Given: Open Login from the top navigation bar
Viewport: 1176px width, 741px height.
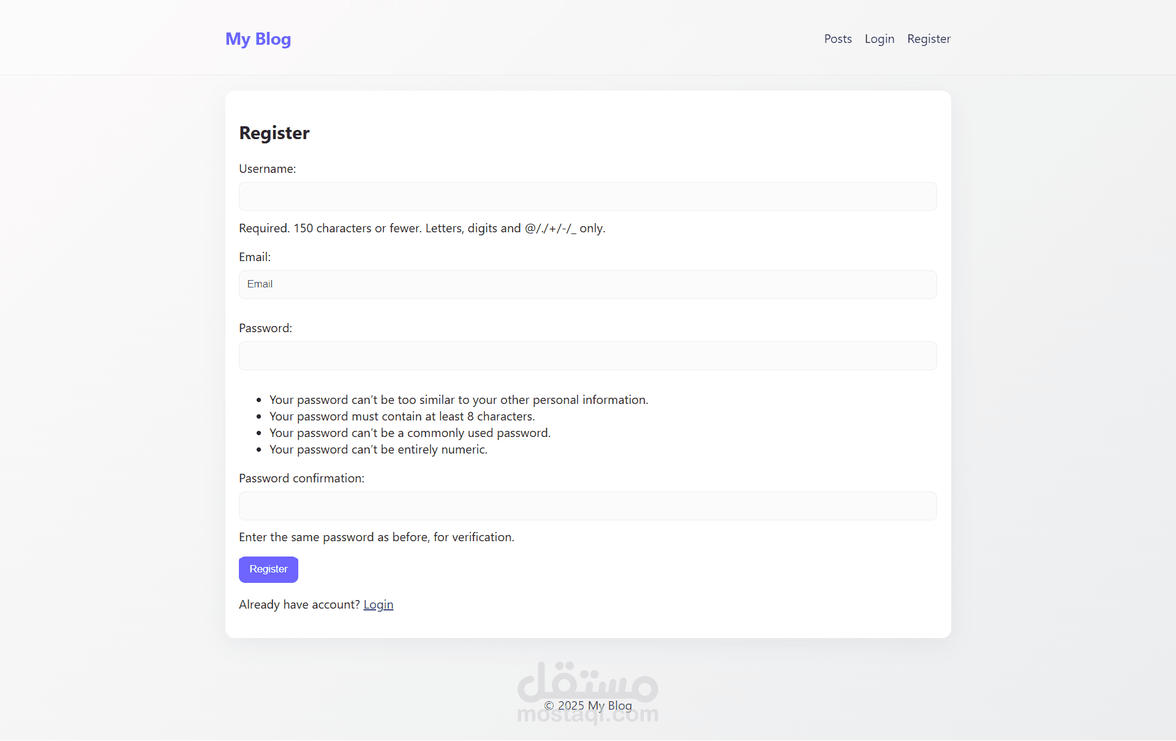Looking at the screenshot, I should click(880, 39).
